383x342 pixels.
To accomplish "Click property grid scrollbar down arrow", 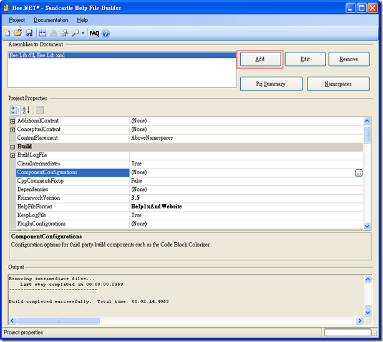I will (367, 226).
